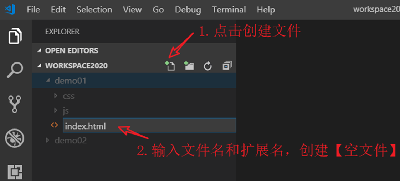Click the index.html filename input box
Image resolution: width=400 pixels, height=181 pixels.
point(149,125)
